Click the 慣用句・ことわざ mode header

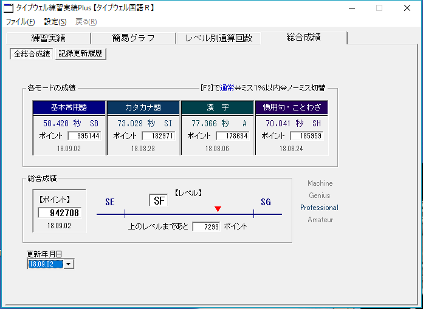pos(291,107)
